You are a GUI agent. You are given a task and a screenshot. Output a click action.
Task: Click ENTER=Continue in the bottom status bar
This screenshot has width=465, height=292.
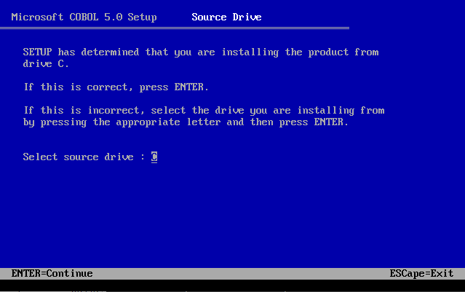[x=52, y=273]
